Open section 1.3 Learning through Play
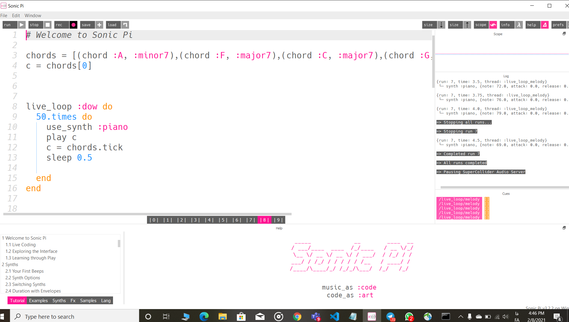Screen dimensions: 569x322 coord(30,258)
